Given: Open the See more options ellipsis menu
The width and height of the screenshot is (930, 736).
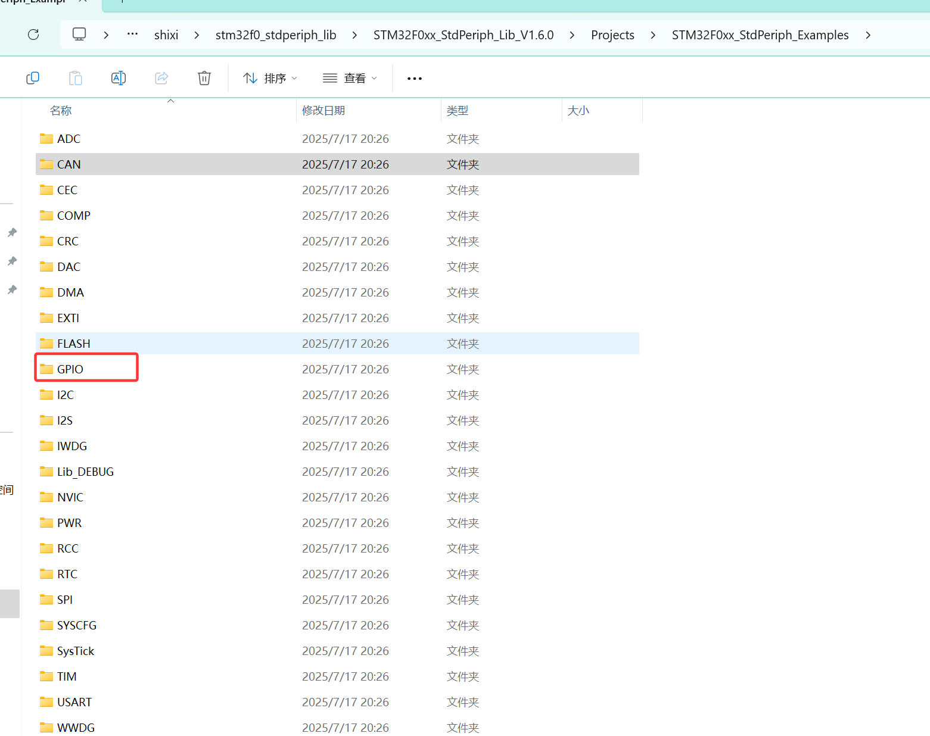Looking at the screenshot, I should click(415, 79).
